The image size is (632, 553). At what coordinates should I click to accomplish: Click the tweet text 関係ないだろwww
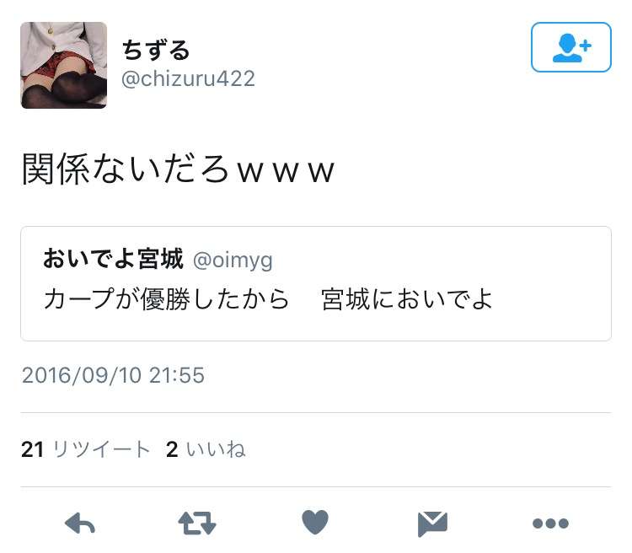coord(178,169)
